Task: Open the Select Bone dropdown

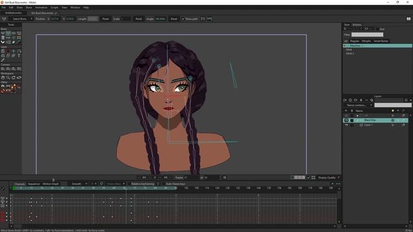Action: pyautogui.click(x=21, y=19)
